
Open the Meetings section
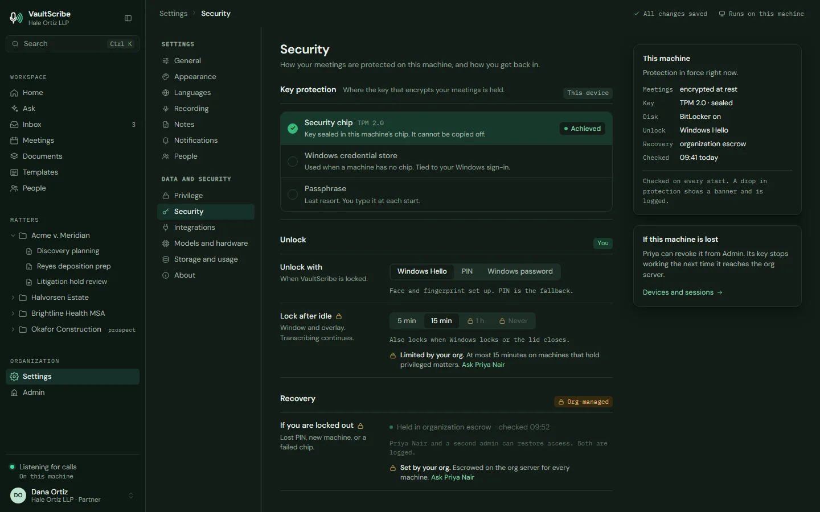(x=72, y=141)
